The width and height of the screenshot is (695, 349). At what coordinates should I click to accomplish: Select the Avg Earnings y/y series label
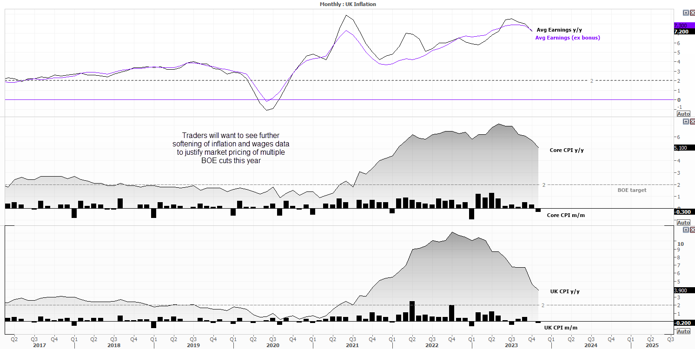(x=559, y=30)
